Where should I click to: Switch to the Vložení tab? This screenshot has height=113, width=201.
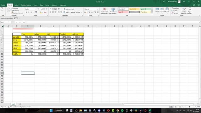click(x=16, y=5)
